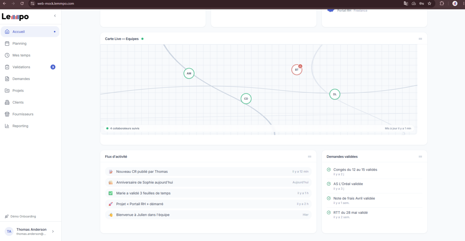The width and height of the screenshot is (465, 241).
Task: Click the 'Hier' timestamp
Action: pos(305,215)
